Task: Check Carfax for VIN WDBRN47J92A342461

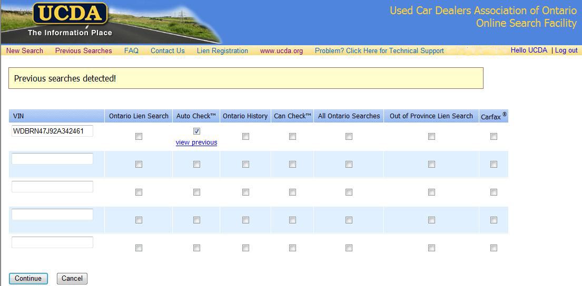Action: pos(494,137)
